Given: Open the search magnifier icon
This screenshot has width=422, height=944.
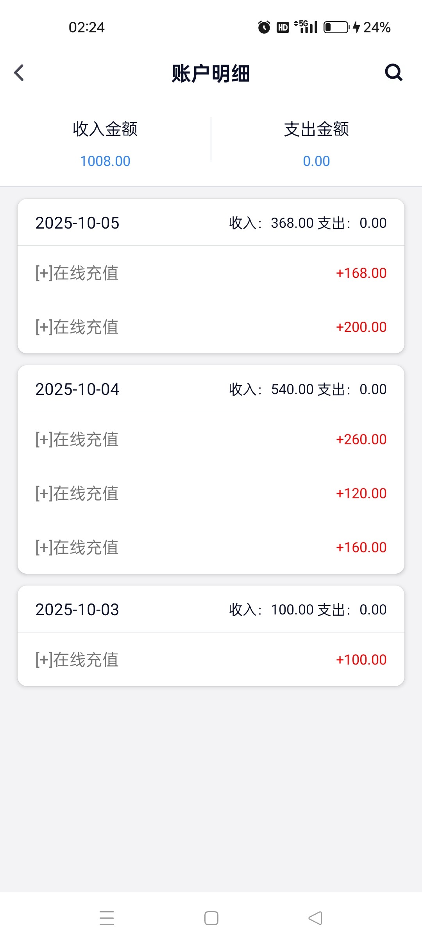Looking at the screenshot, I should [x=393, y=72].
